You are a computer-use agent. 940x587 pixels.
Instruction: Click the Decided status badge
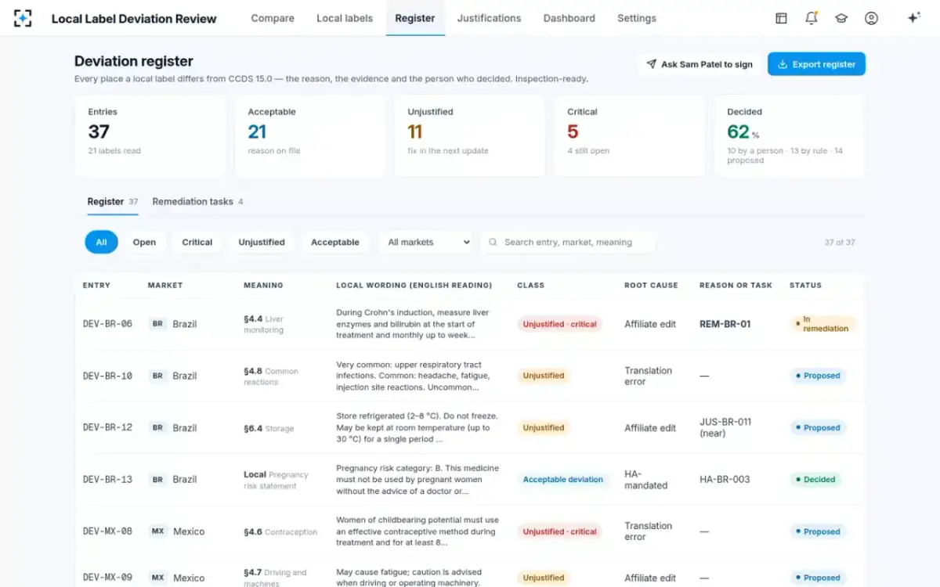815,480
